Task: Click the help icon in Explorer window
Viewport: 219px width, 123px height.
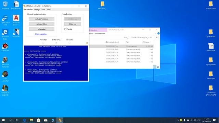Action: point(158,33)
